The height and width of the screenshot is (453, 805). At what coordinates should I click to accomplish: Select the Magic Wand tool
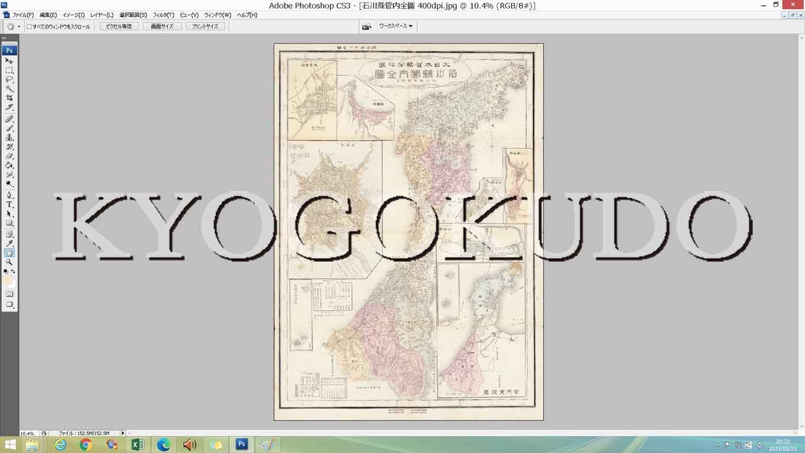click(x=9, y=89)
